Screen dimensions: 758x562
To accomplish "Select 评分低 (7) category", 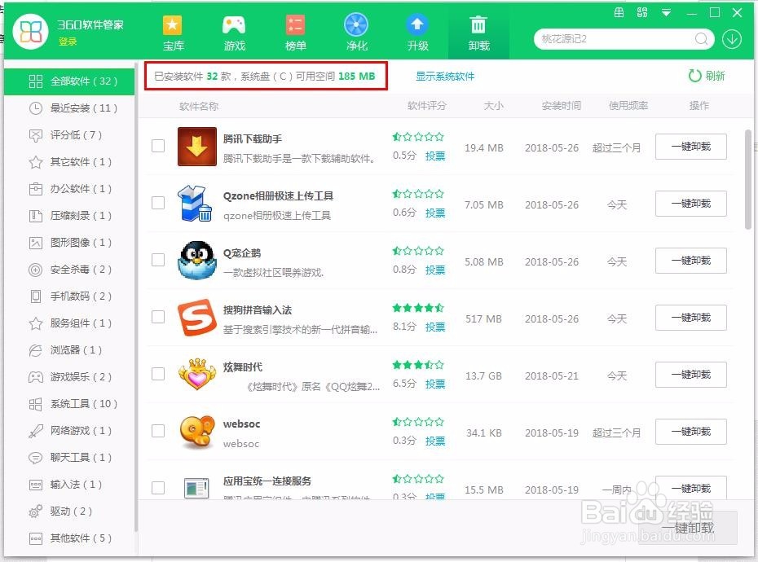I will pos(69,135).
